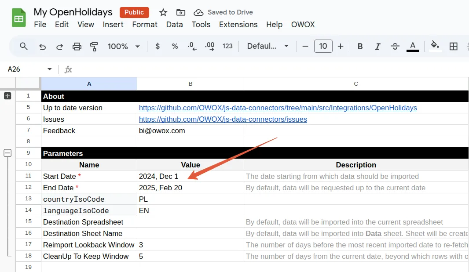Open the Edit menu

[x=62, y=25]
